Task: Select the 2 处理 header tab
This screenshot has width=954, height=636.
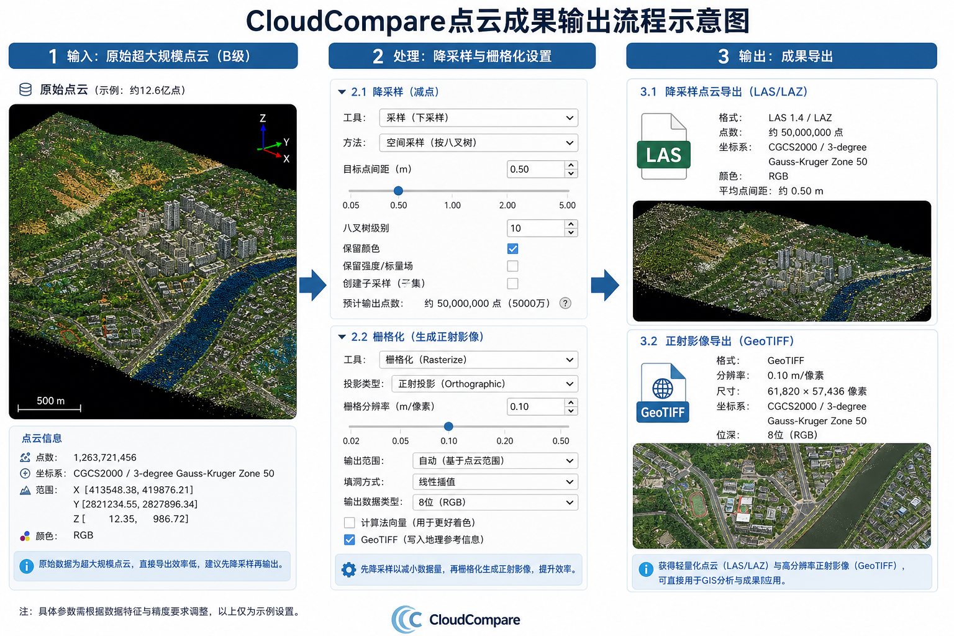Action: (461, 56)
